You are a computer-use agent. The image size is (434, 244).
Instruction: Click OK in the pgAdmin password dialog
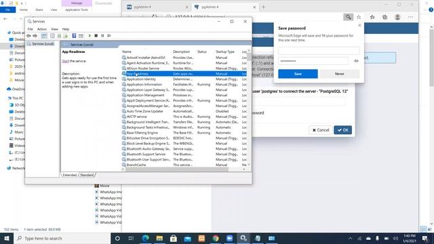point(342,130)
